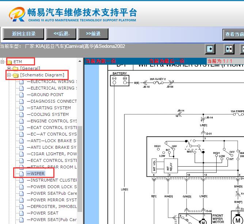
Task: Click 返回主目录 button
Action: point(23,34)
